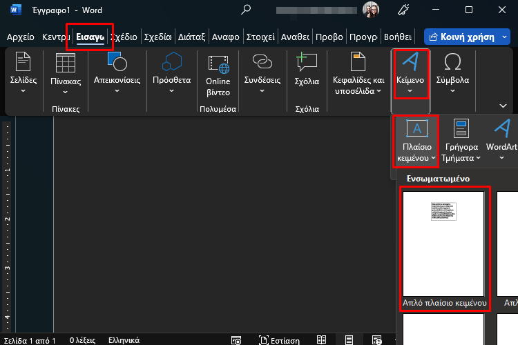This screenshot has height=345, width=518.
Task: Click the Σελίδα 1 από 1 indicator
Action: tap(30, 340)
